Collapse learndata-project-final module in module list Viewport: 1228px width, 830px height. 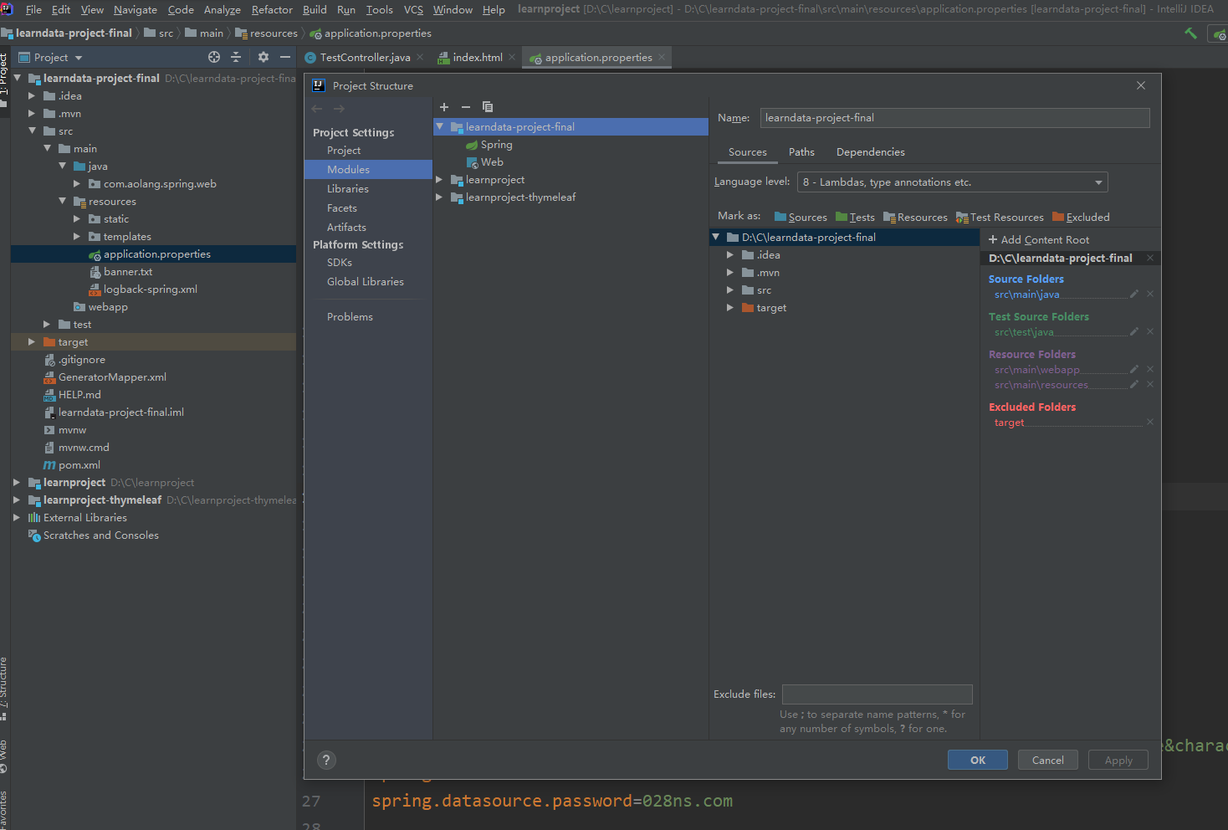[439, 126]
